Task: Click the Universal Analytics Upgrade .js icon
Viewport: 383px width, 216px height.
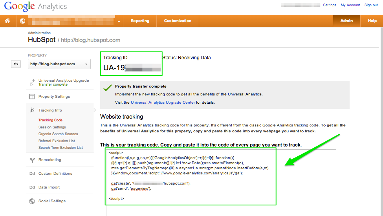Action: pos(32,82)
